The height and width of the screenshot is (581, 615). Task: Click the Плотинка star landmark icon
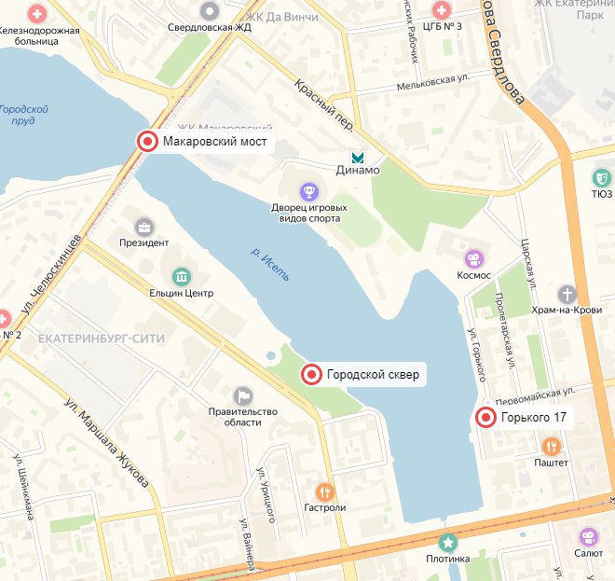[x=448, y=543]
